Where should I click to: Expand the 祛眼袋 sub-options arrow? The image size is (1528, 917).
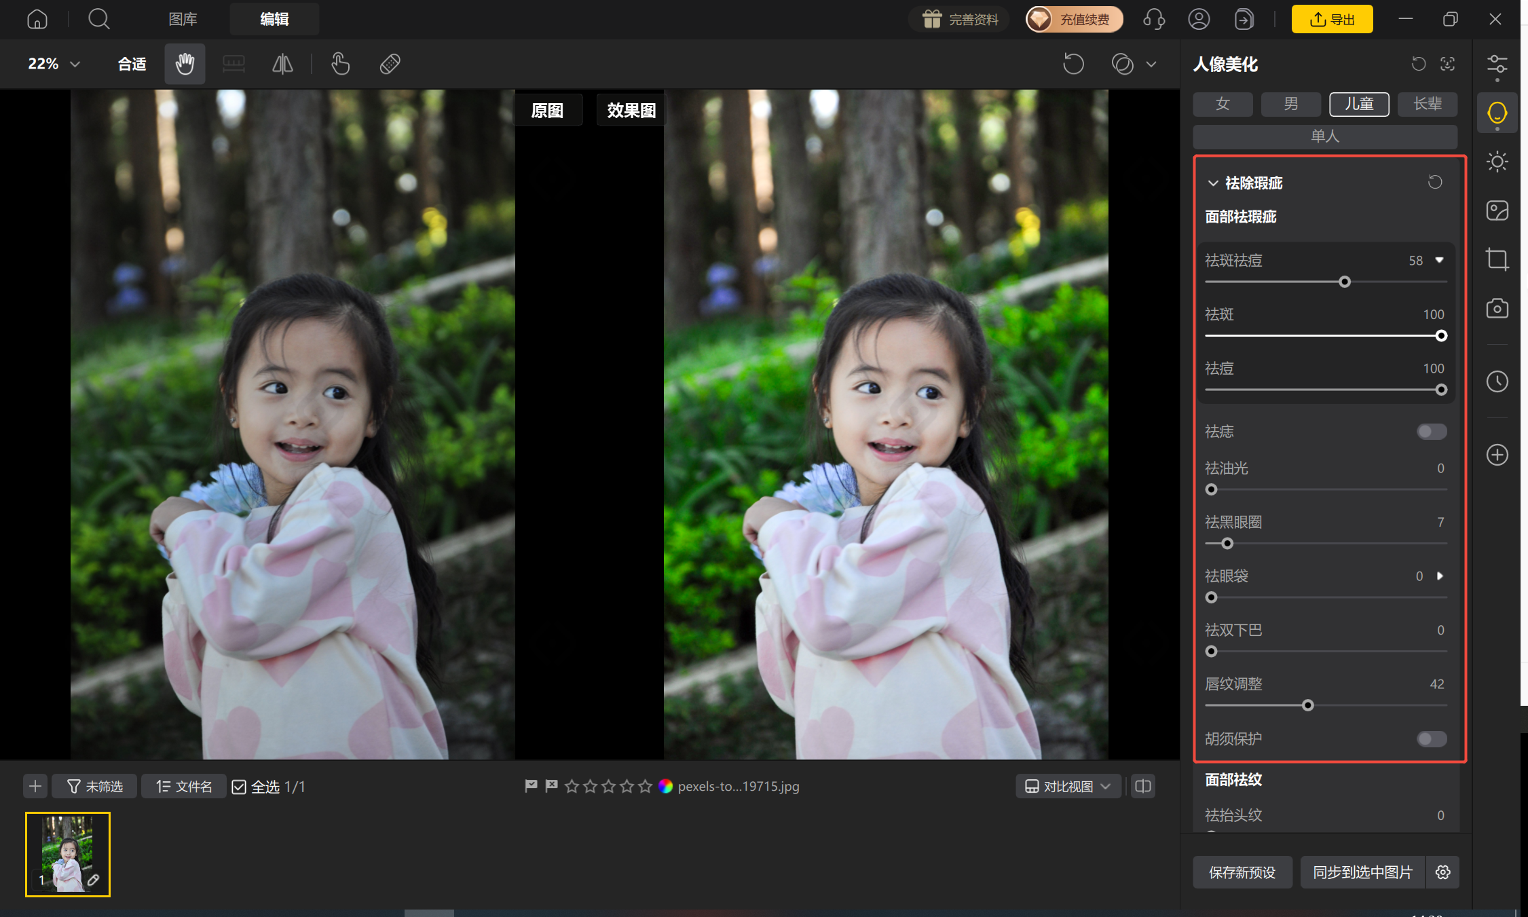[x=1439, y=576]
